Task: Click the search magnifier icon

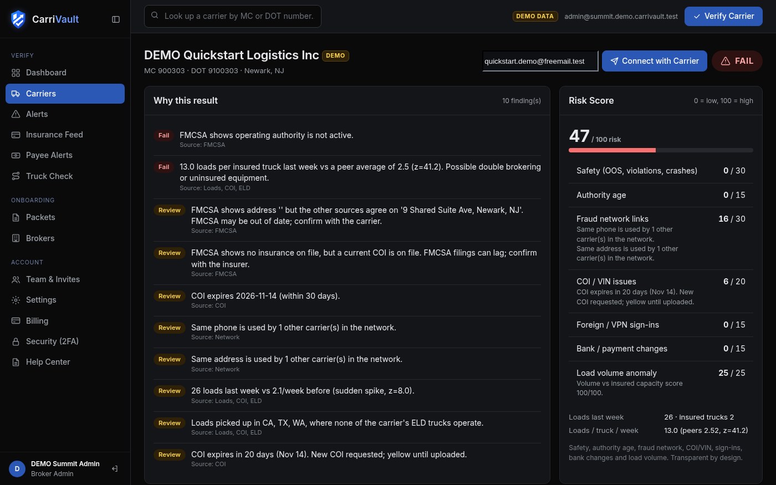Action: pos(155,16)
